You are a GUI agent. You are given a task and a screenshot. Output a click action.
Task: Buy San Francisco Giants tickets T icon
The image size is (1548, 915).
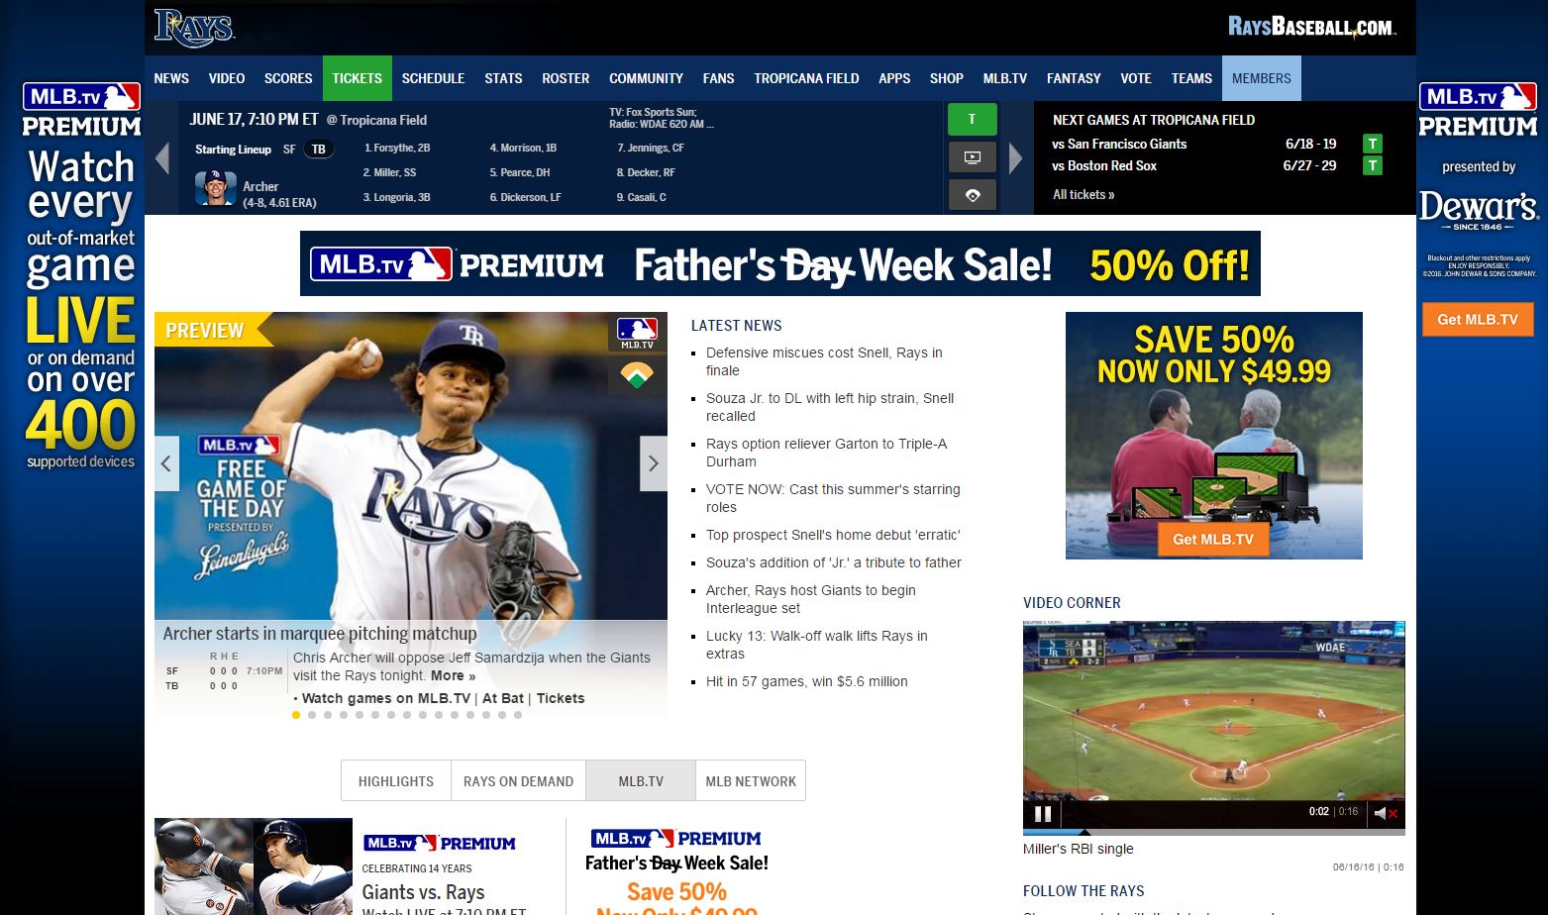[x=1372, y=144]
